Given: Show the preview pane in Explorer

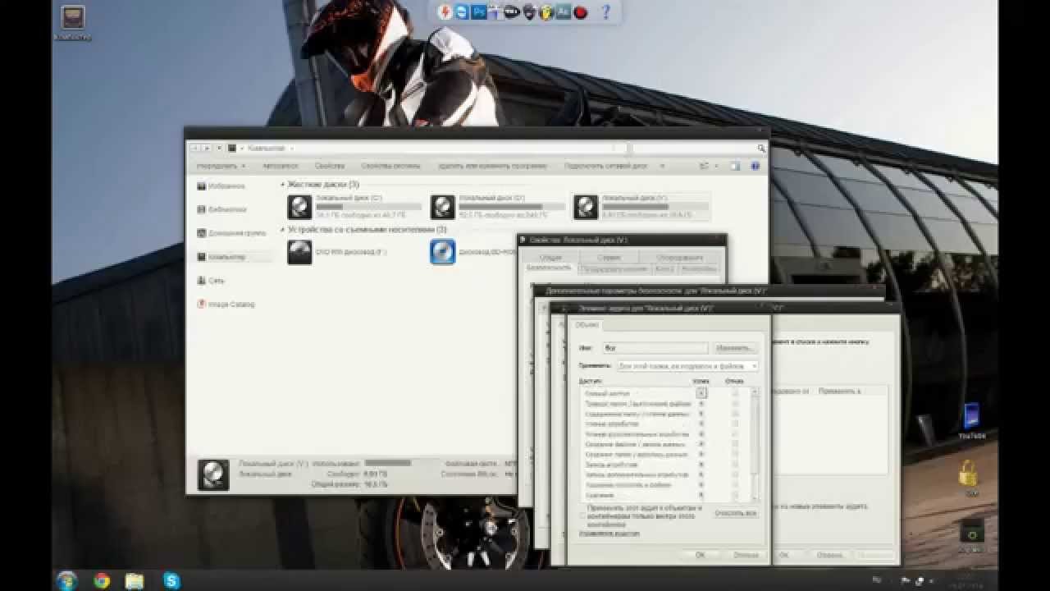Looking at the screenshot, I should tap(735, 166).
